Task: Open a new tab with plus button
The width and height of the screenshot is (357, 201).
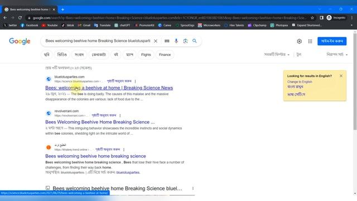Action: coord(62,9)
